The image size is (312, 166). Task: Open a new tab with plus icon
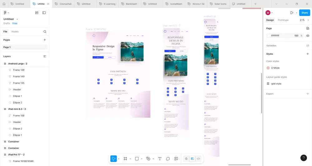click(255, 4)
